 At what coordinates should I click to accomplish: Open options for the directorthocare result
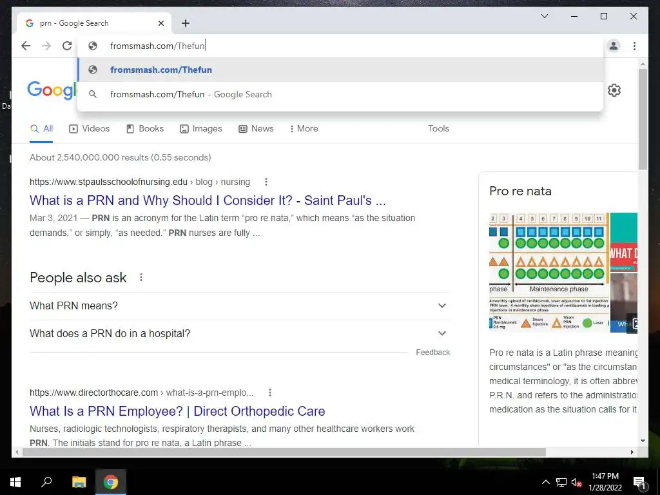click(x=270, y=393)
